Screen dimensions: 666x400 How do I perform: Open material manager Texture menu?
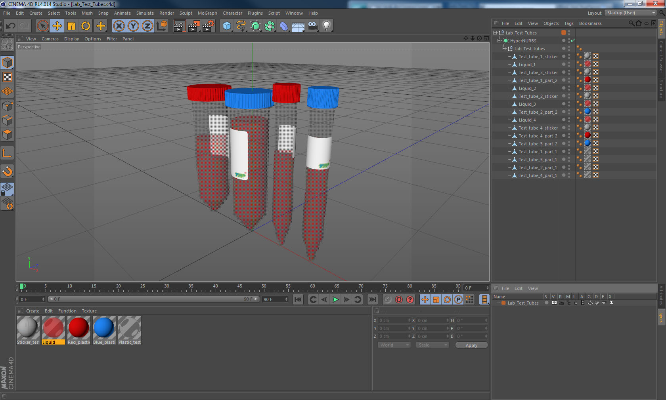coord(89,311)
